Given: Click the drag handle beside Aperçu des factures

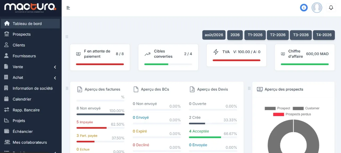Looking at the screenshot, I should pos(67,88).
